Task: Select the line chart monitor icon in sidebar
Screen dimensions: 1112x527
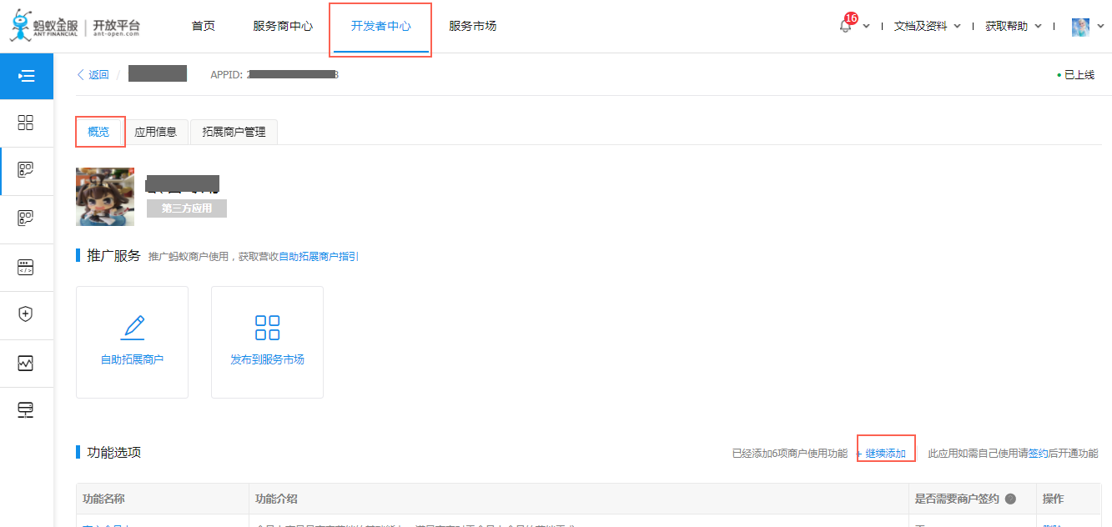Action: [x=26, y=363]
